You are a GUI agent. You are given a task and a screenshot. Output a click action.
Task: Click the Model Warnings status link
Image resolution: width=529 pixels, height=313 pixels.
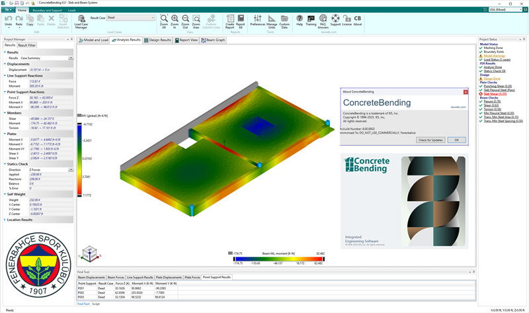[x=495, y=56]
